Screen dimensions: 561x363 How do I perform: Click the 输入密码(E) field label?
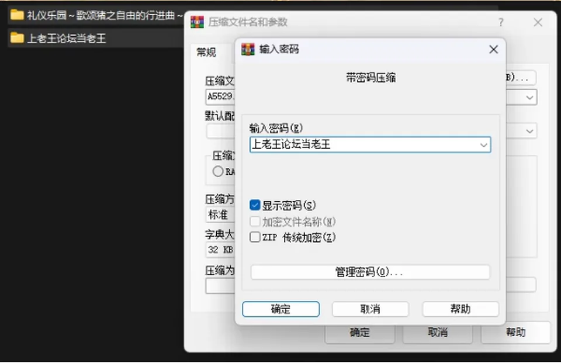coord(276,128)
